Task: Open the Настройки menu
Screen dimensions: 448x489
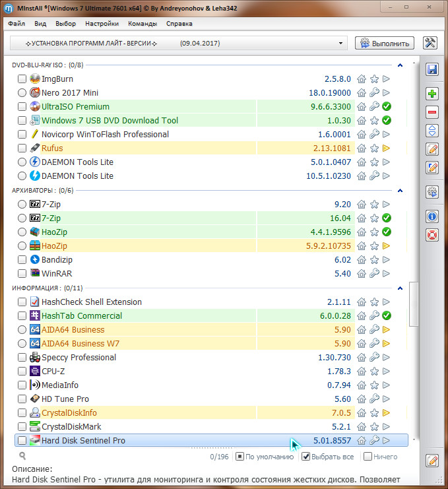Action: point(102,24)
